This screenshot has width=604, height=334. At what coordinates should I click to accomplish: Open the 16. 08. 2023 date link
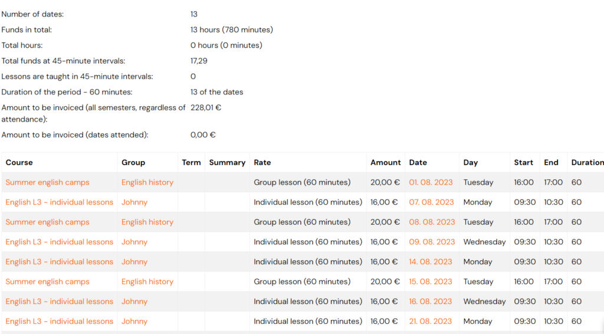(430, 302)
